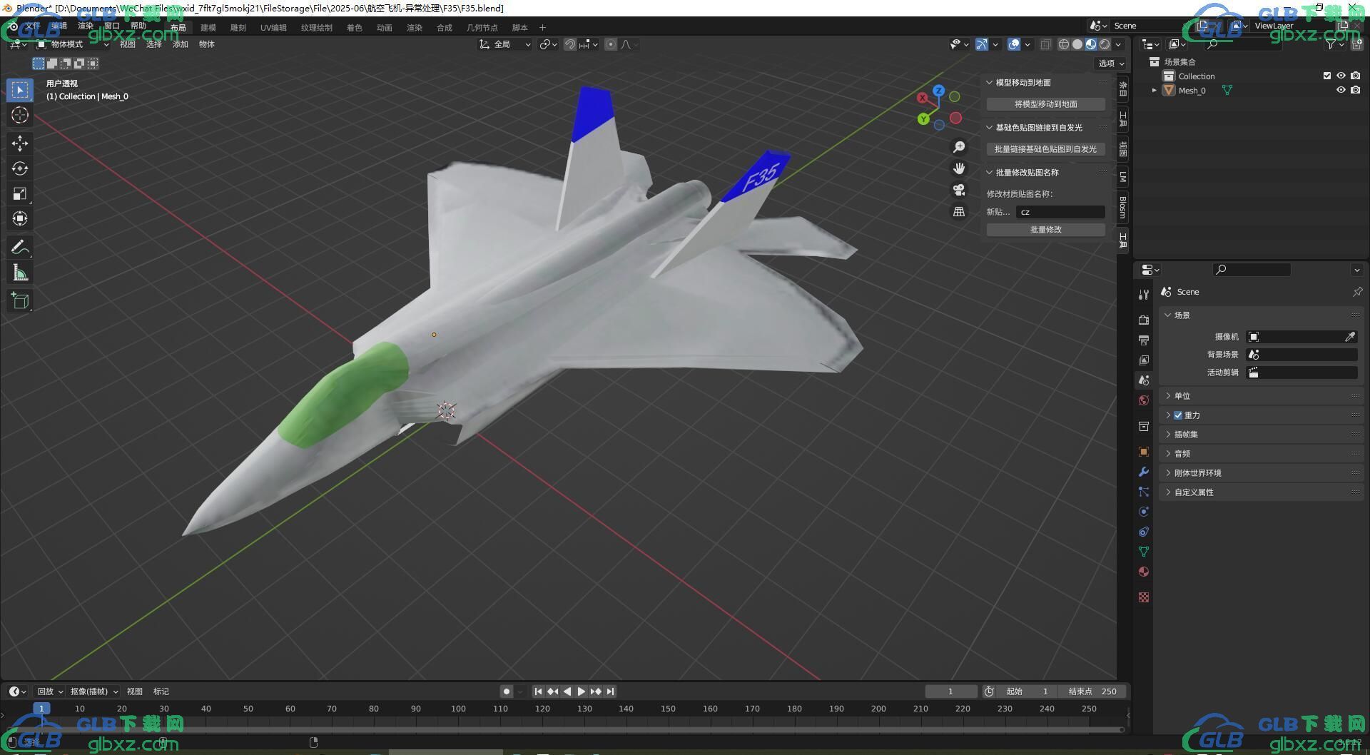The width and height of the screenshot is (1370, 755).
Task: Open the 渲染 render menu
Action: [x=86, y=26]
